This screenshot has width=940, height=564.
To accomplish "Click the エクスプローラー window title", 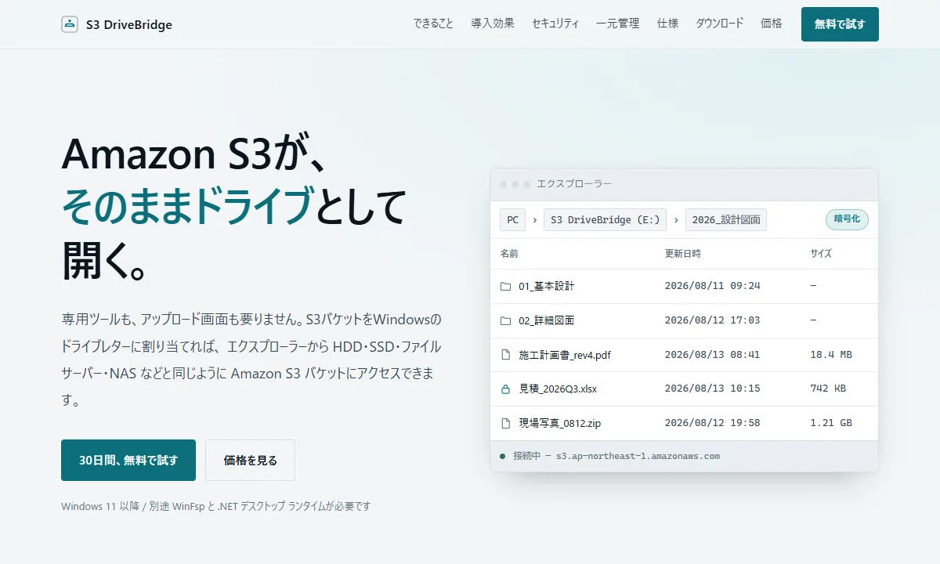I will tap(574, 184).
